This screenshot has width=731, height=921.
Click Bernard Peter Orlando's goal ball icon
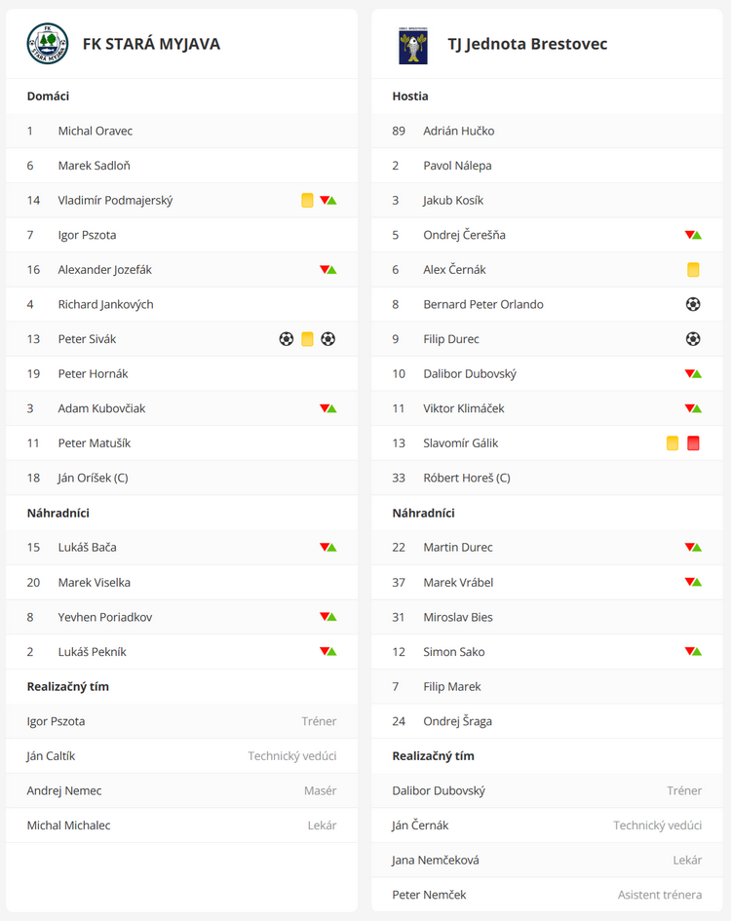click(x=693, y=304)
